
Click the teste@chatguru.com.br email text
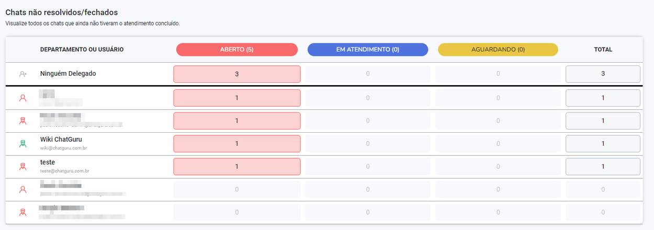click(x=65, y=171)
